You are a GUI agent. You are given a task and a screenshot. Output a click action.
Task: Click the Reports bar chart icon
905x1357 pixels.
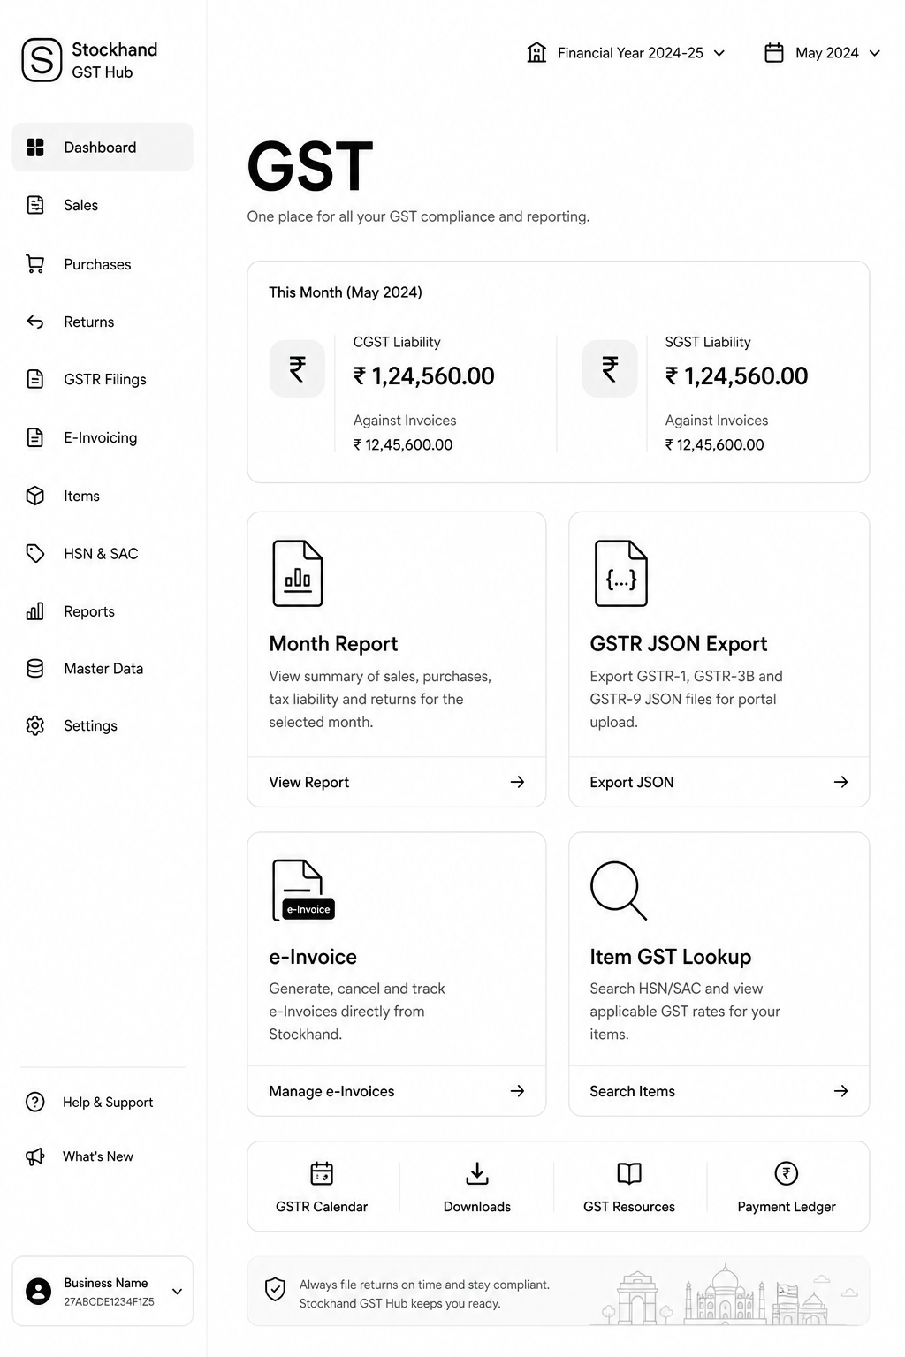click(x=35, y=611)
